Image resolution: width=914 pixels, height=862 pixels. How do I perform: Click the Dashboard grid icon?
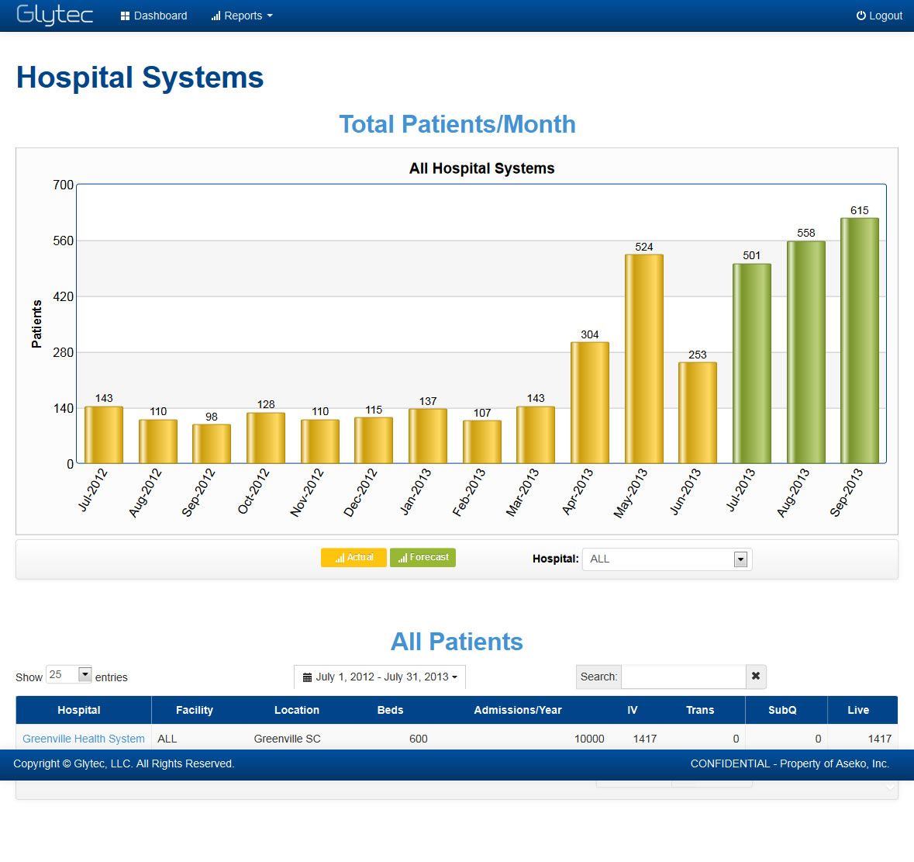125,16
